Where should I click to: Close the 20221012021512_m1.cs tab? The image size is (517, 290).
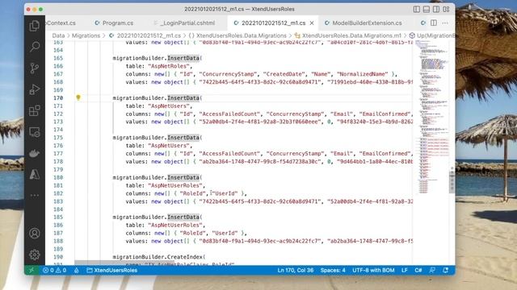(x=312, y=23)
